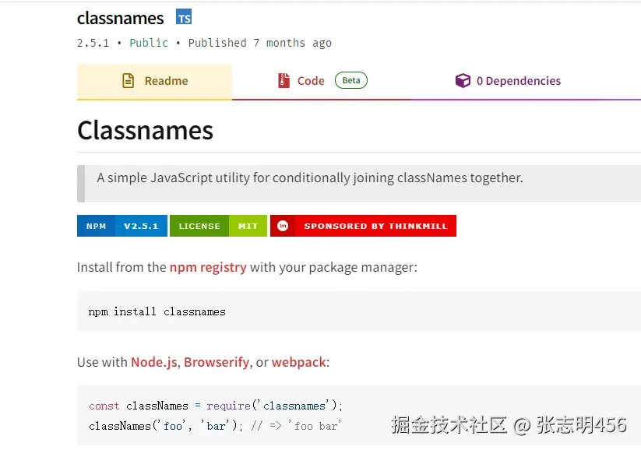
Task: Click the NPM v2.5.1 badge
Action: (122, 226)
